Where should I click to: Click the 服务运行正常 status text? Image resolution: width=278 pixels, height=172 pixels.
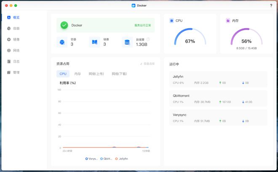(x=142, y=25)
